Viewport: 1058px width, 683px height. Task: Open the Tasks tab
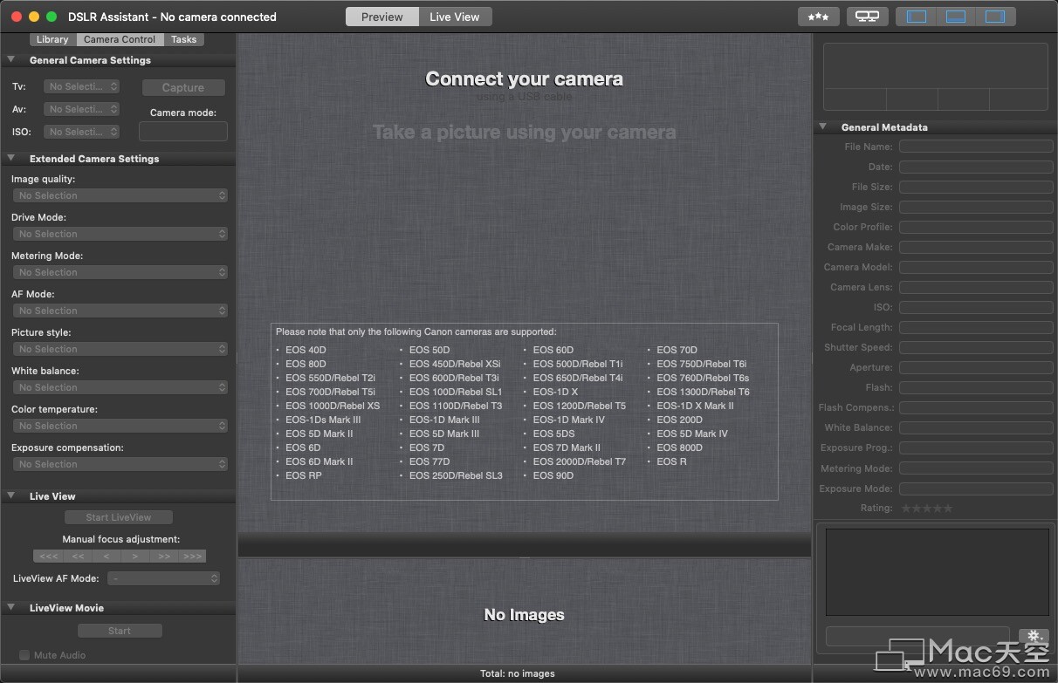point(184,38)
